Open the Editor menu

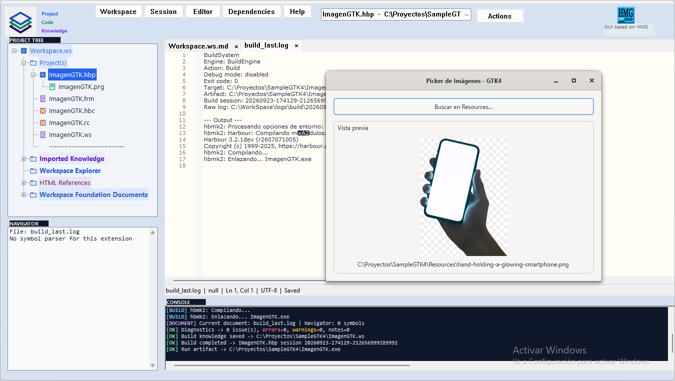pos(203,11)
